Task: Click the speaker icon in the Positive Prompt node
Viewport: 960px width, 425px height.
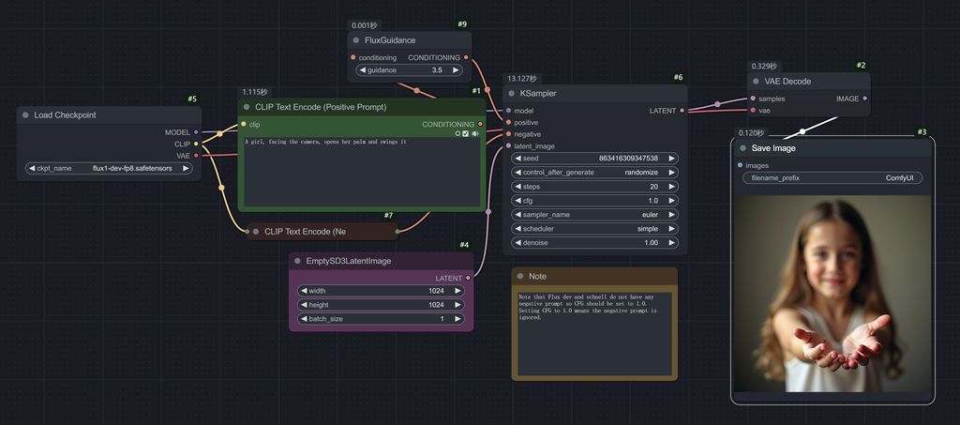Action: (x=475, y=133)
